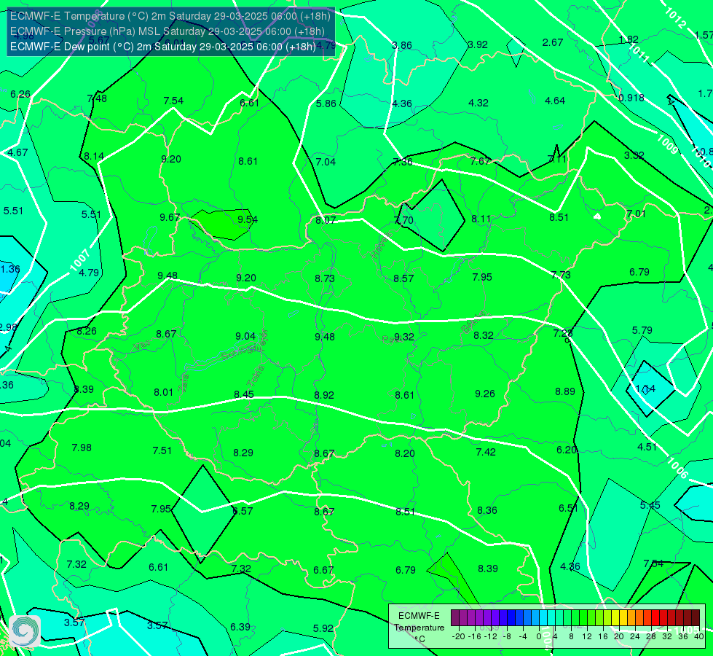Viewport: 713px width, 656px height.
Task: Click the dark purple -20 swatch in legend
Action: [455, 618]
